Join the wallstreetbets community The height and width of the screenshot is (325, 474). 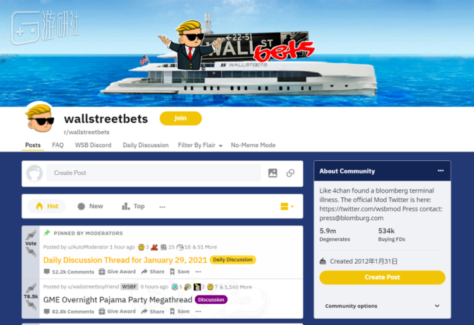181,118
